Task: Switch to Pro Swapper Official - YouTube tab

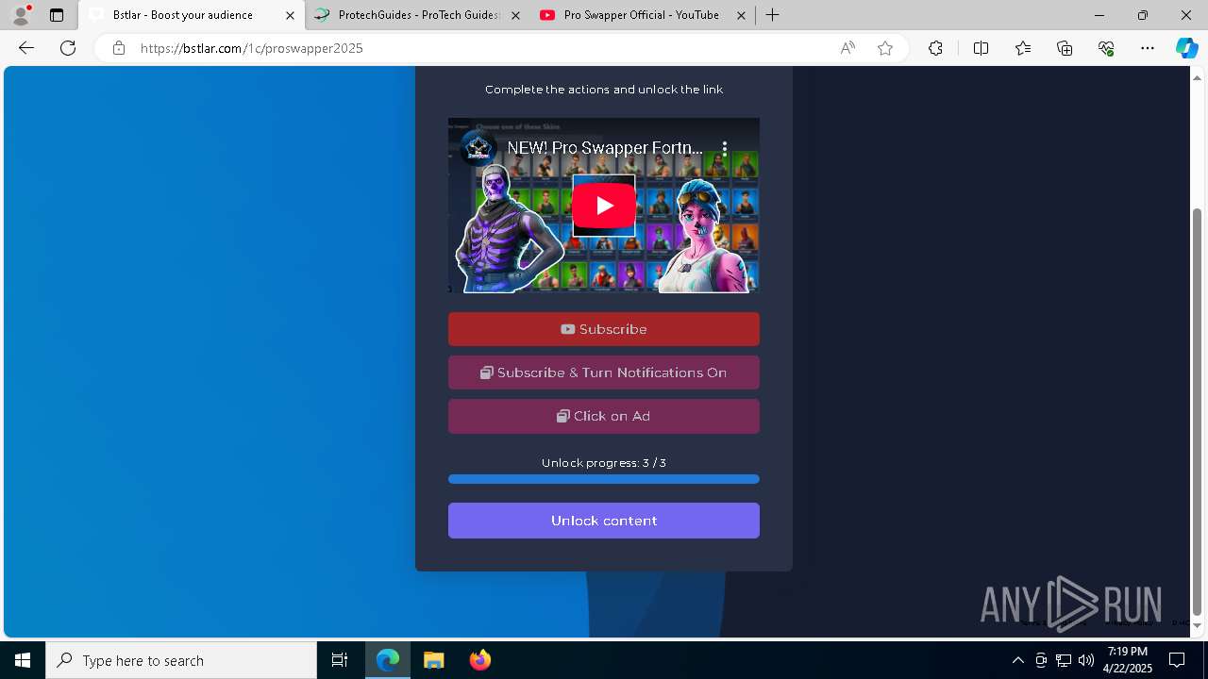Action: pos(642,15)
